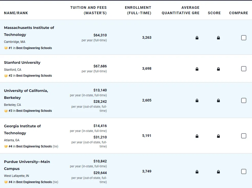This screenshot has width=252, height=188.
Task: Click Stanford's locked GRE lock icon
Action: [197, 69]
